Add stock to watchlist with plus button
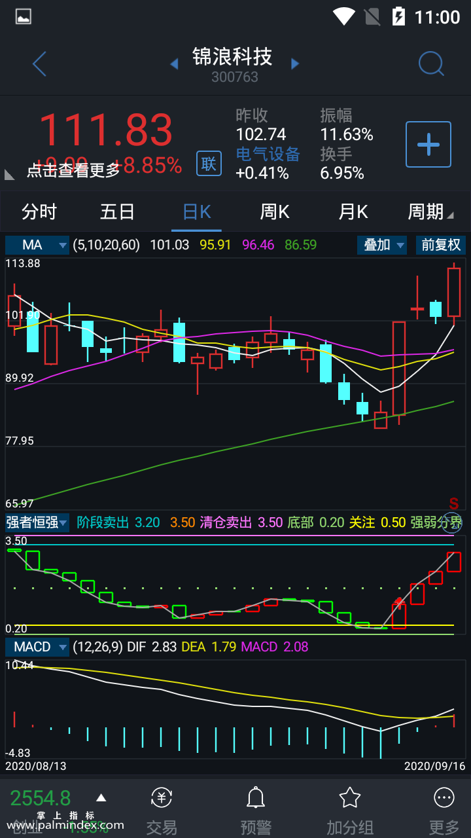The image size is (471, 838). (428, 144)
